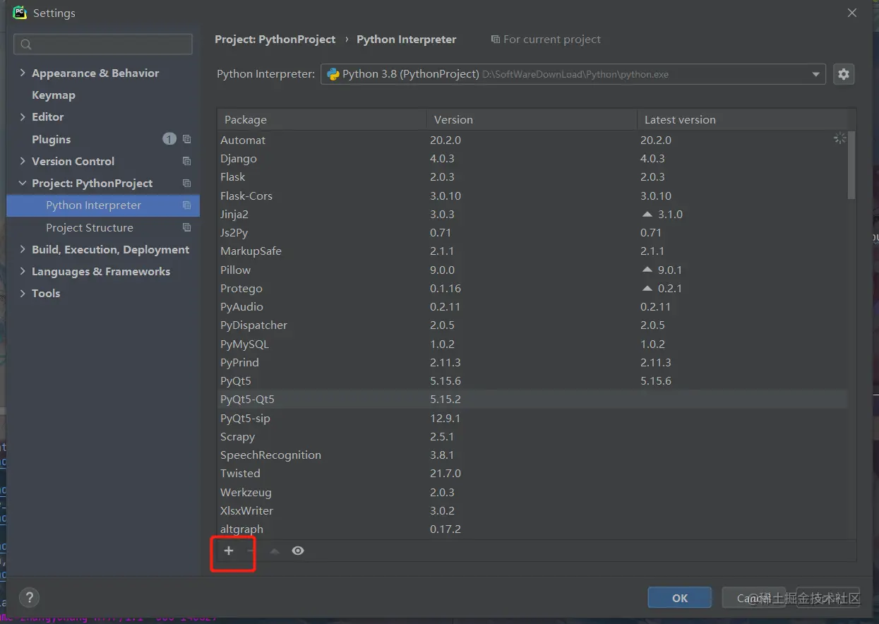The height and width of the screenshot is (624, 879).
Task: Click the search magnifier icon in settings
Action: (26, 44)
